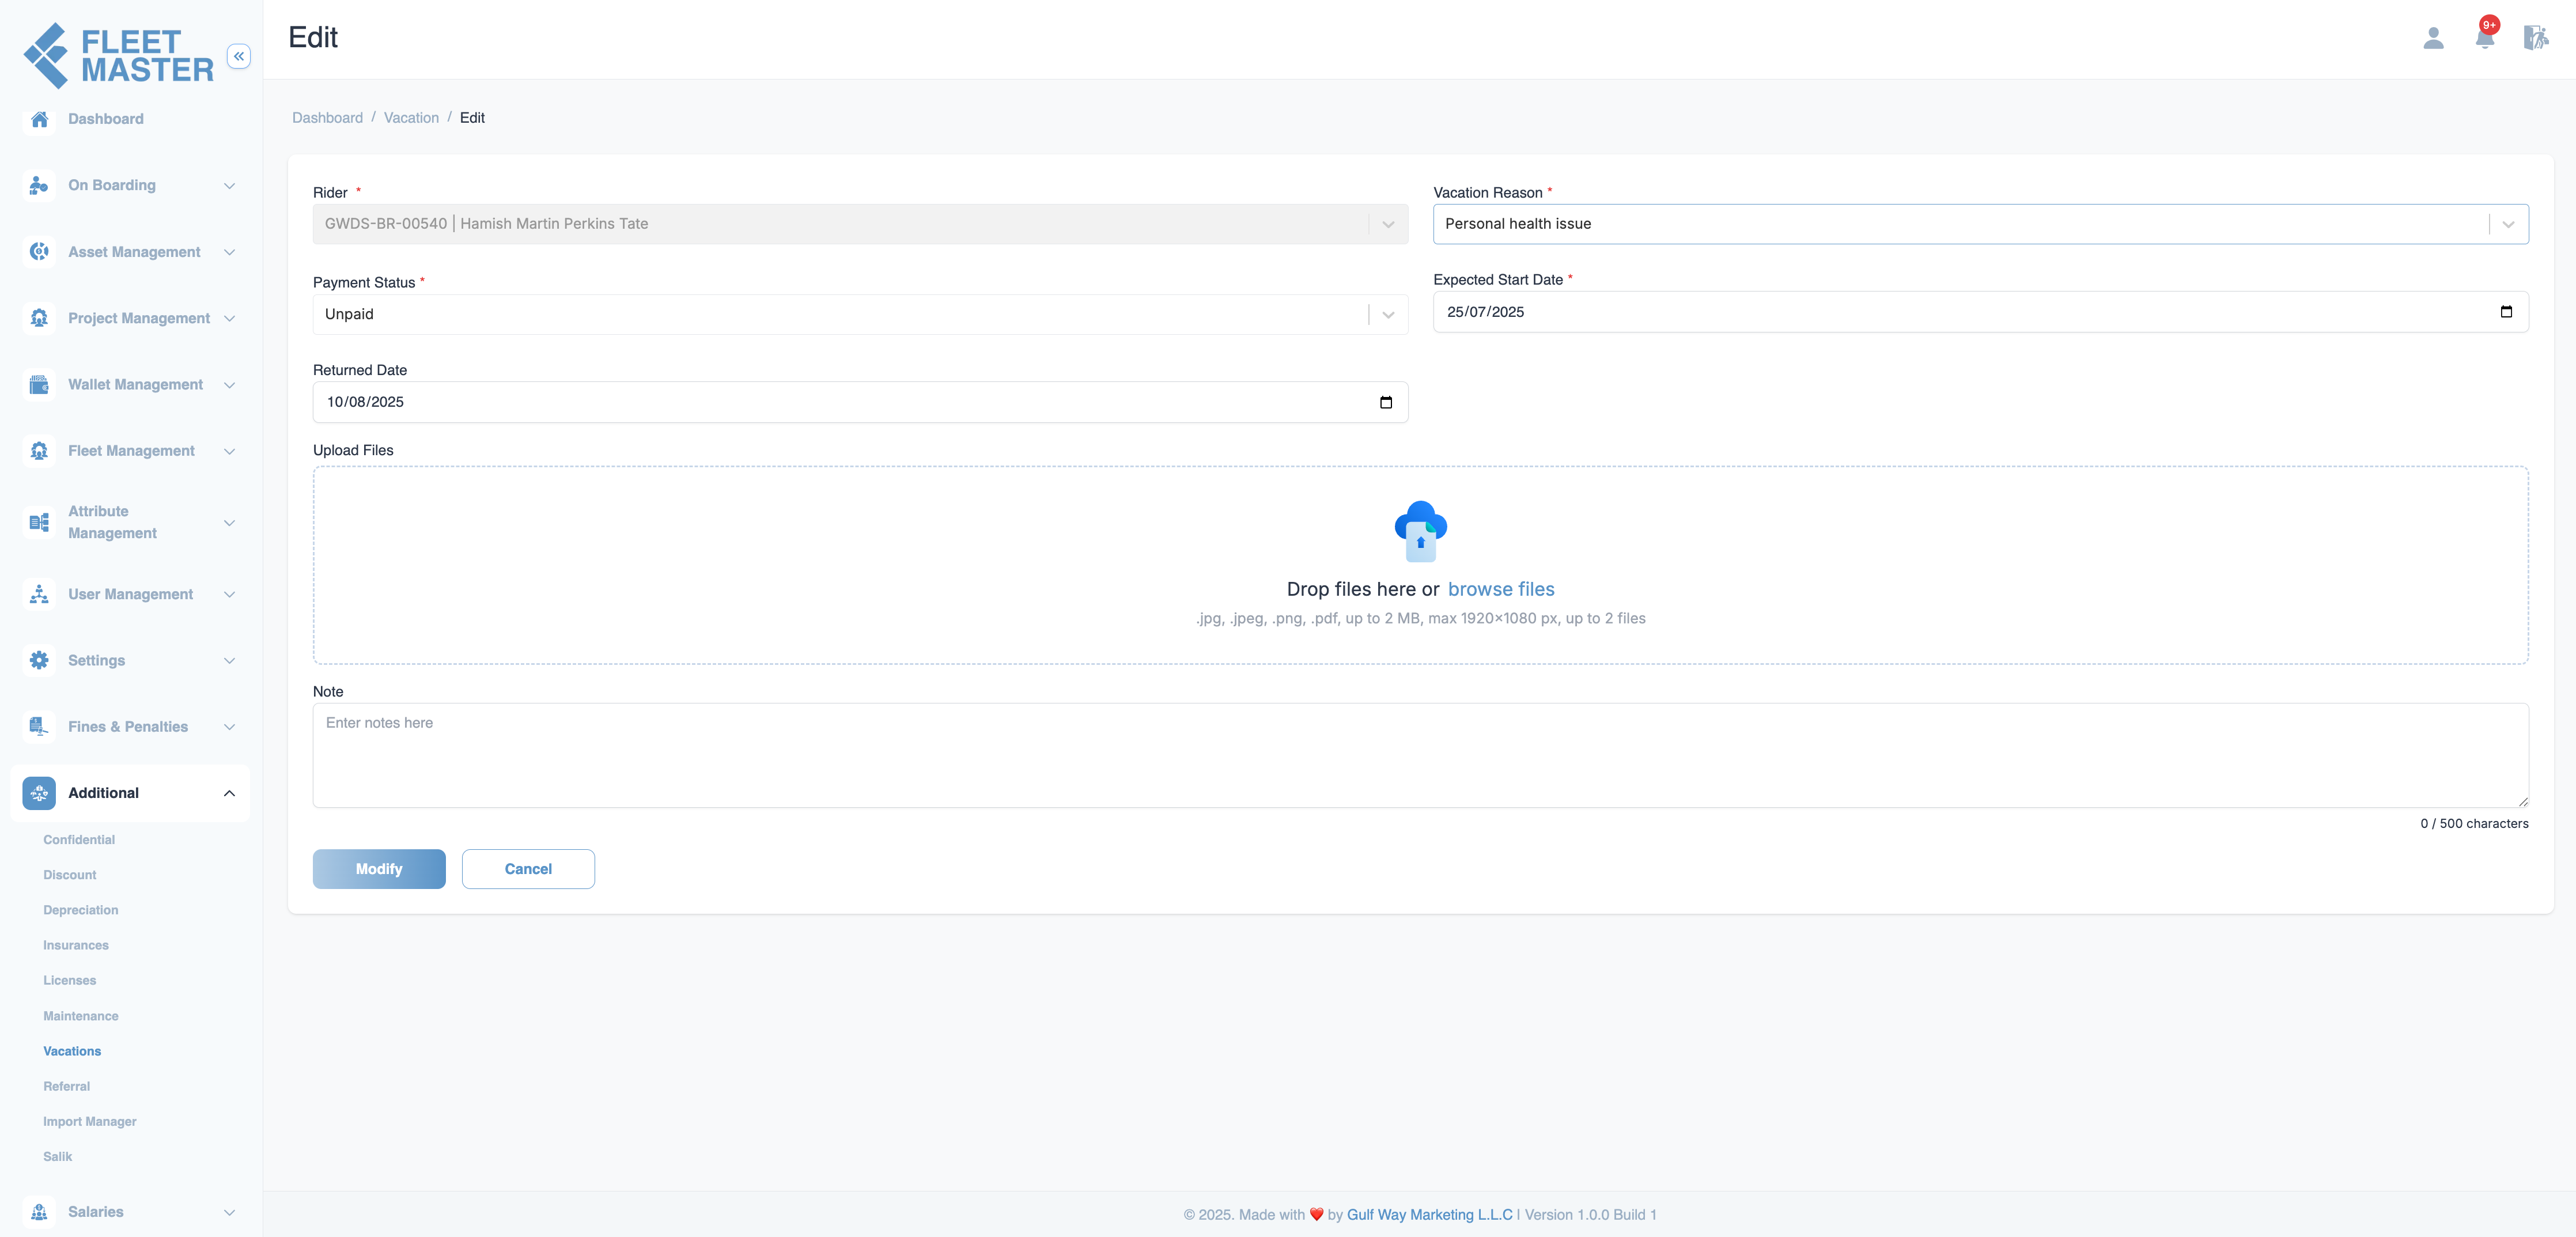2576x1237 pixels.
Task: Open Discount submenu item
Action: coord(70,875)
